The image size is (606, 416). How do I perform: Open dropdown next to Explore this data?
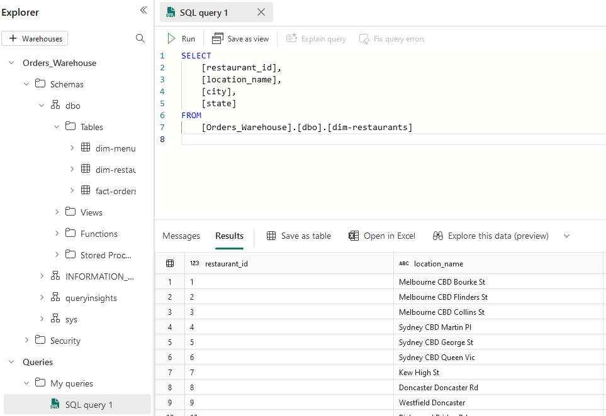566,236
